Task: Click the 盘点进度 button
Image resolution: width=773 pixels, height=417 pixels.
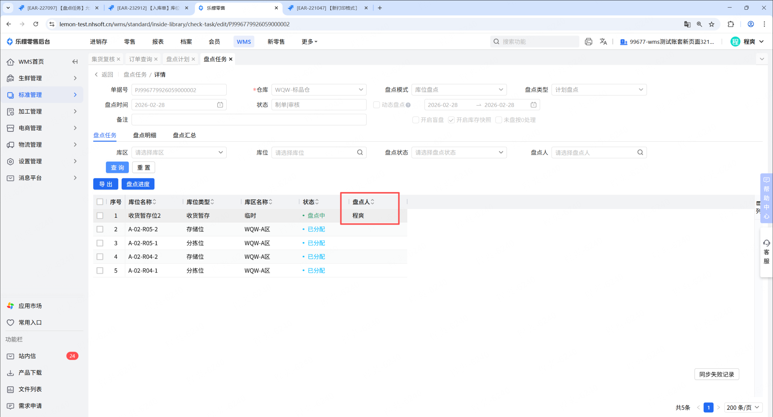Action: (138, 184)
